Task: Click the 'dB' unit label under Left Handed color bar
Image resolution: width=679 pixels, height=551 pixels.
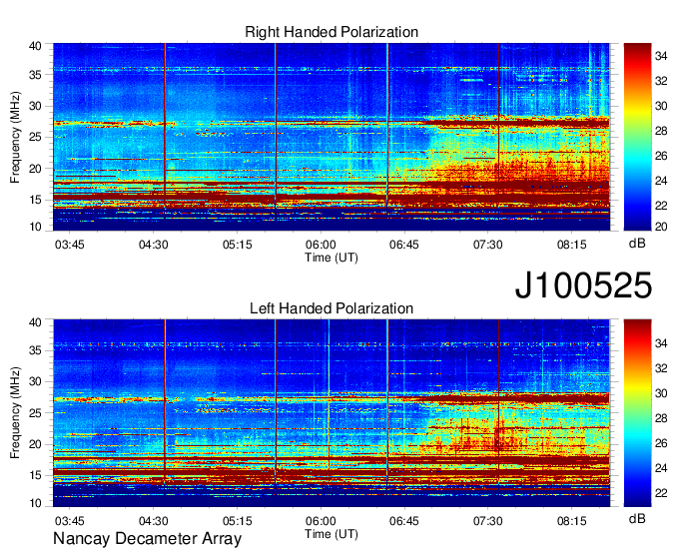Action: (x=637, y=518)
